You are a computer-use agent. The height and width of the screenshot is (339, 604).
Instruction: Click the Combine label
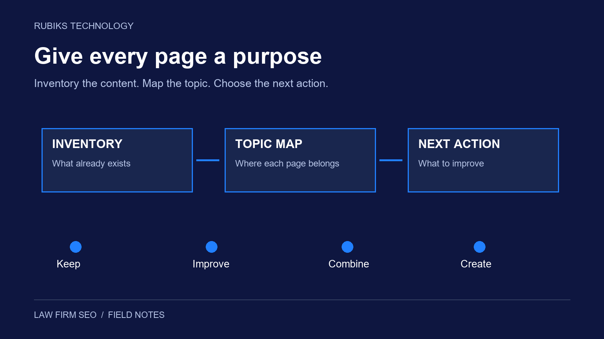pos(349,264)
